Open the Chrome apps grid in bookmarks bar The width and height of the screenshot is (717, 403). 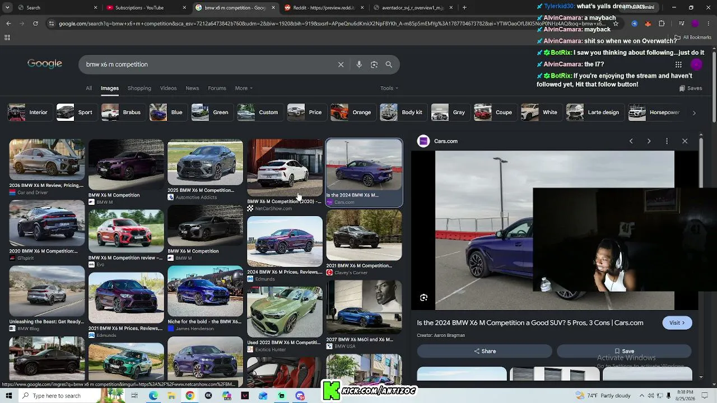point(7,38)
